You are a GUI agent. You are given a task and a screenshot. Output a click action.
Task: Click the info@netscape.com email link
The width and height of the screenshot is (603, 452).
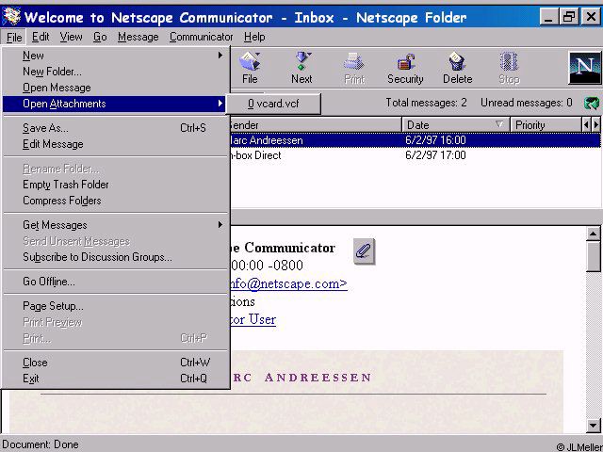[x=288, y=283]
